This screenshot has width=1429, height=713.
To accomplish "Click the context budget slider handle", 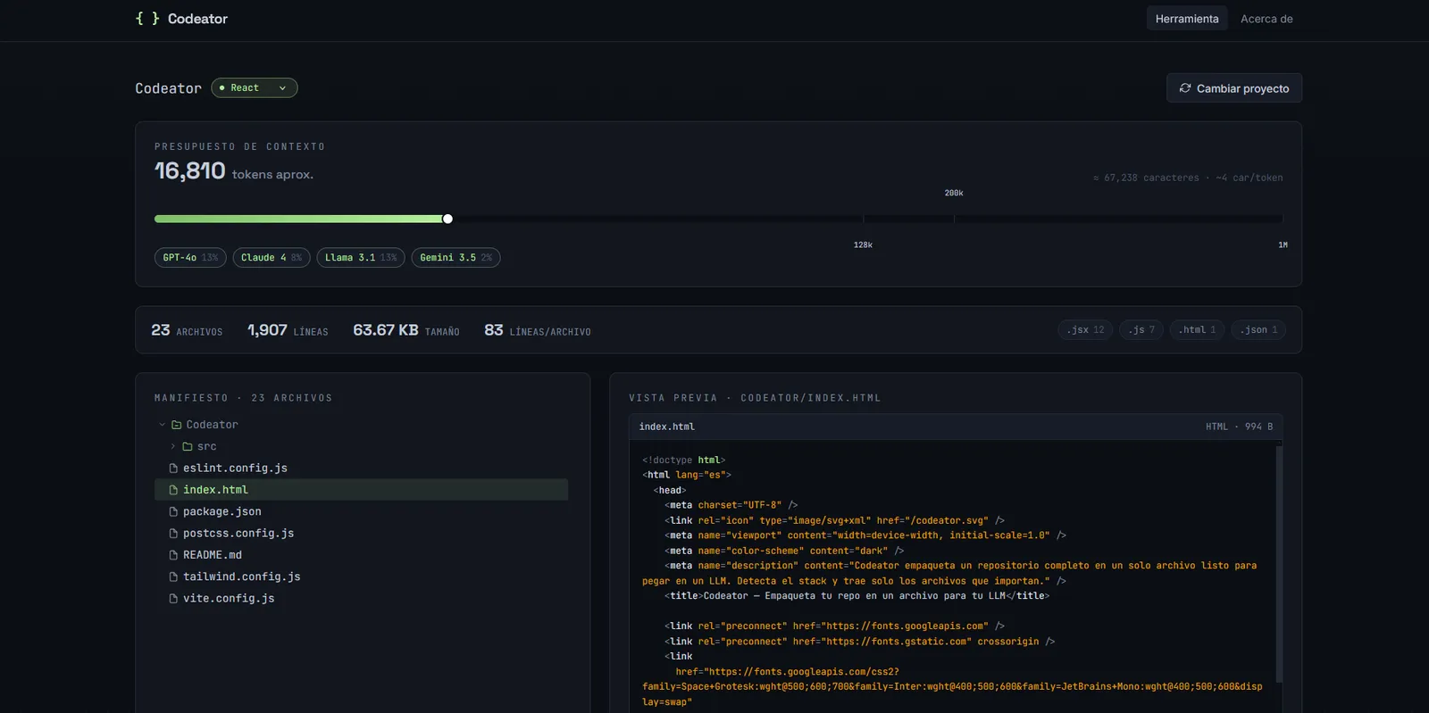I will 447,219.
